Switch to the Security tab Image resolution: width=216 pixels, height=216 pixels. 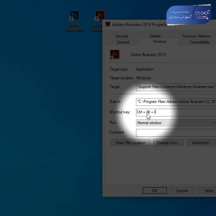122,36
